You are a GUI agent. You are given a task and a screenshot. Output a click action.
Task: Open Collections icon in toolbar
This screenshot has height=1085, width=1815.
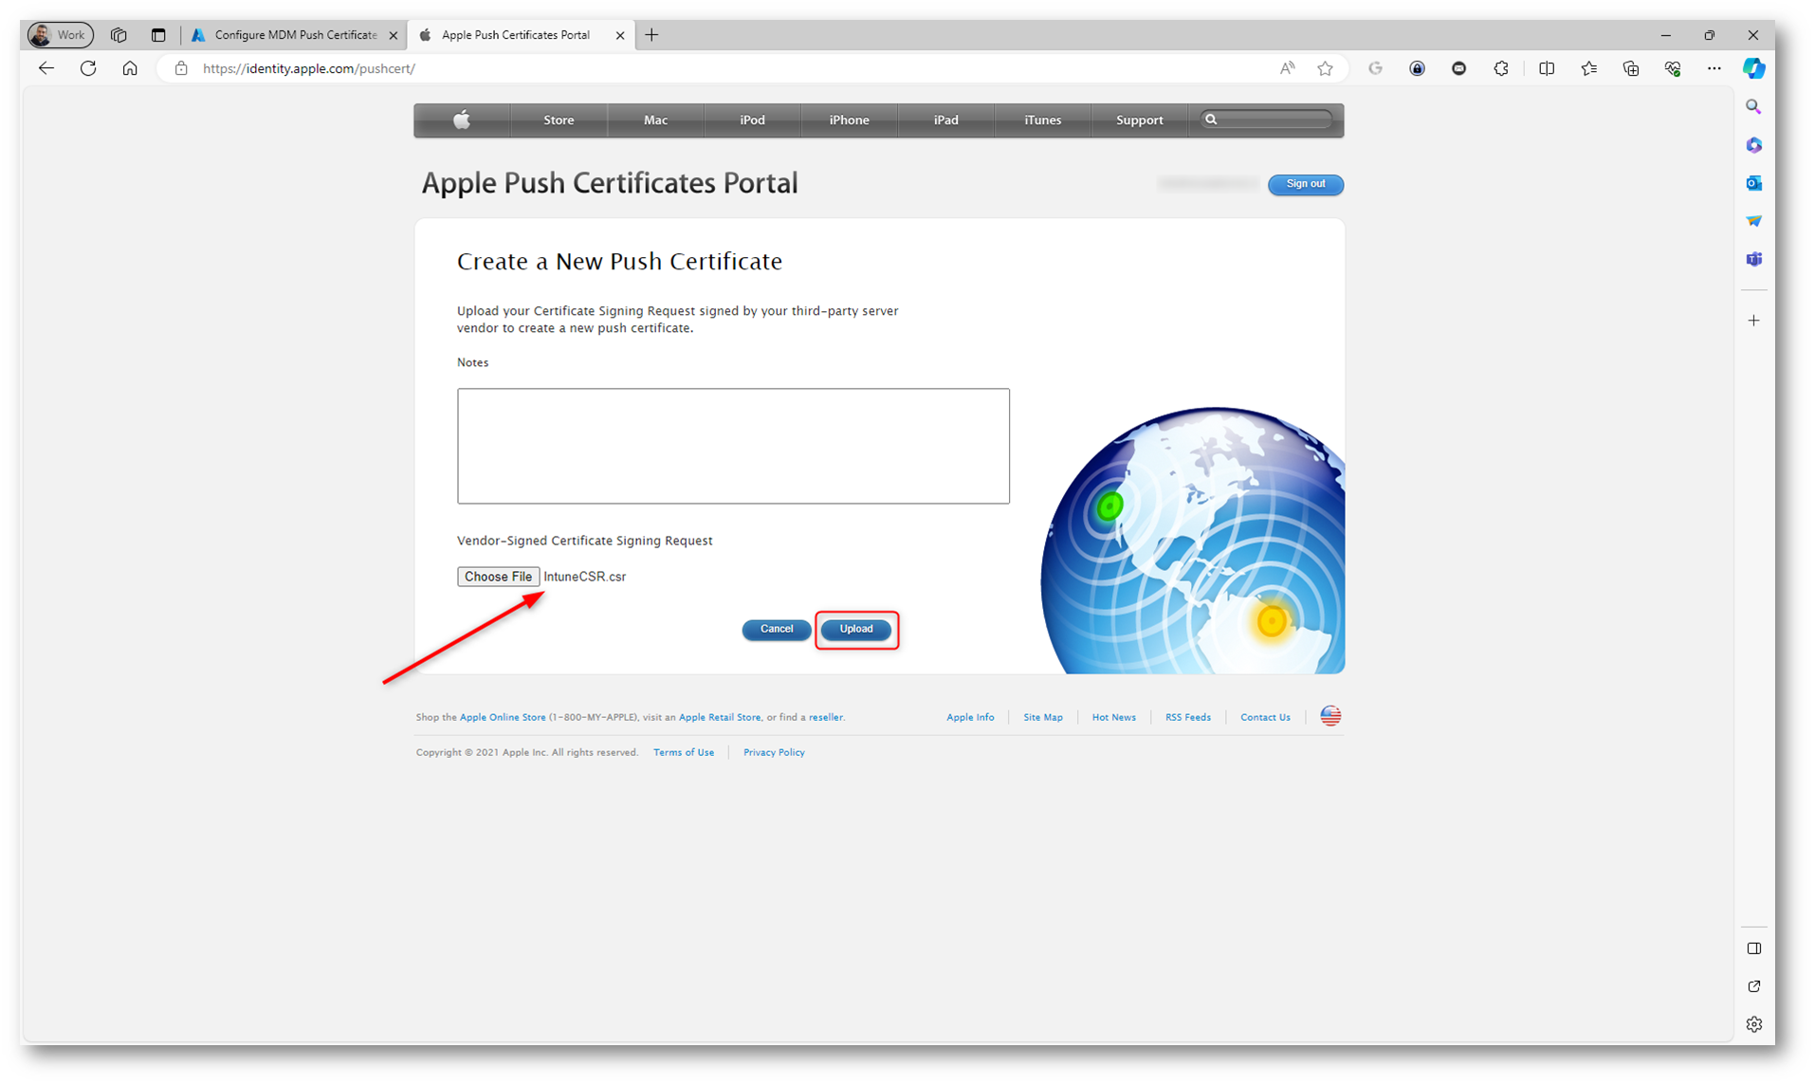point(1631,68)
